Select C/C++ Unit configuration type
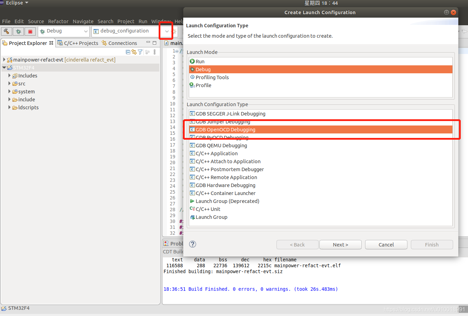Viewport: 468px width, 316px height. 321,209
